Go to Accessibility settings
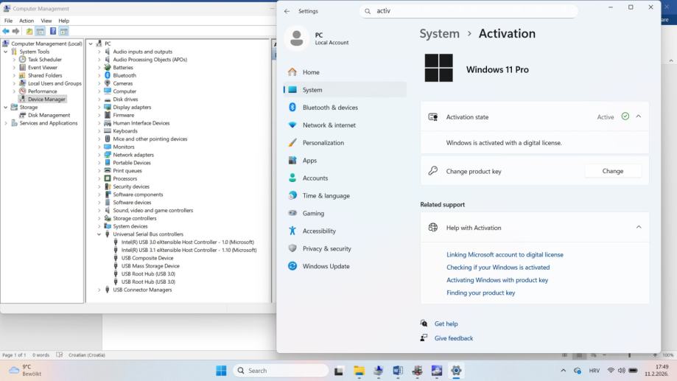The width and height of the screenshot is (677, 381). (319, 231)
